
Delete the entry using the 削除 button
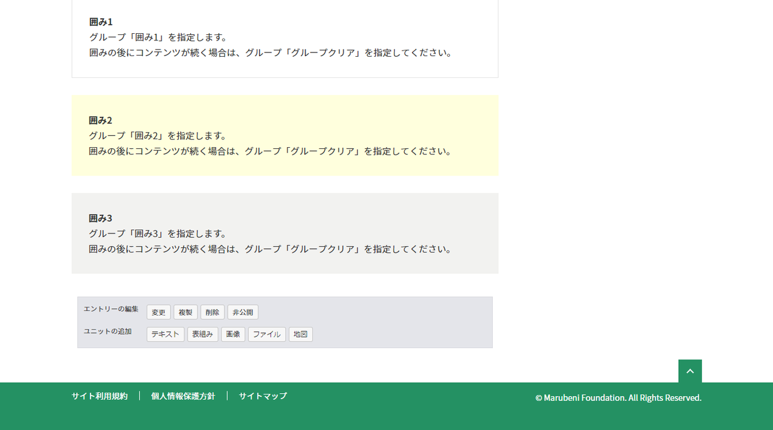pyautogui.click(x=213, y=312)
